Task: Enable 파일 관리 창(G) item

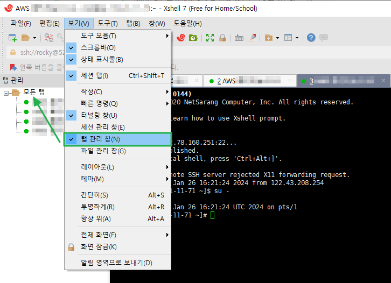Action: [118, 151]
